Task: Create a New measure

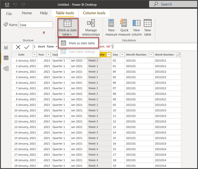Action: pyautogui.click(x=111, y=27)
